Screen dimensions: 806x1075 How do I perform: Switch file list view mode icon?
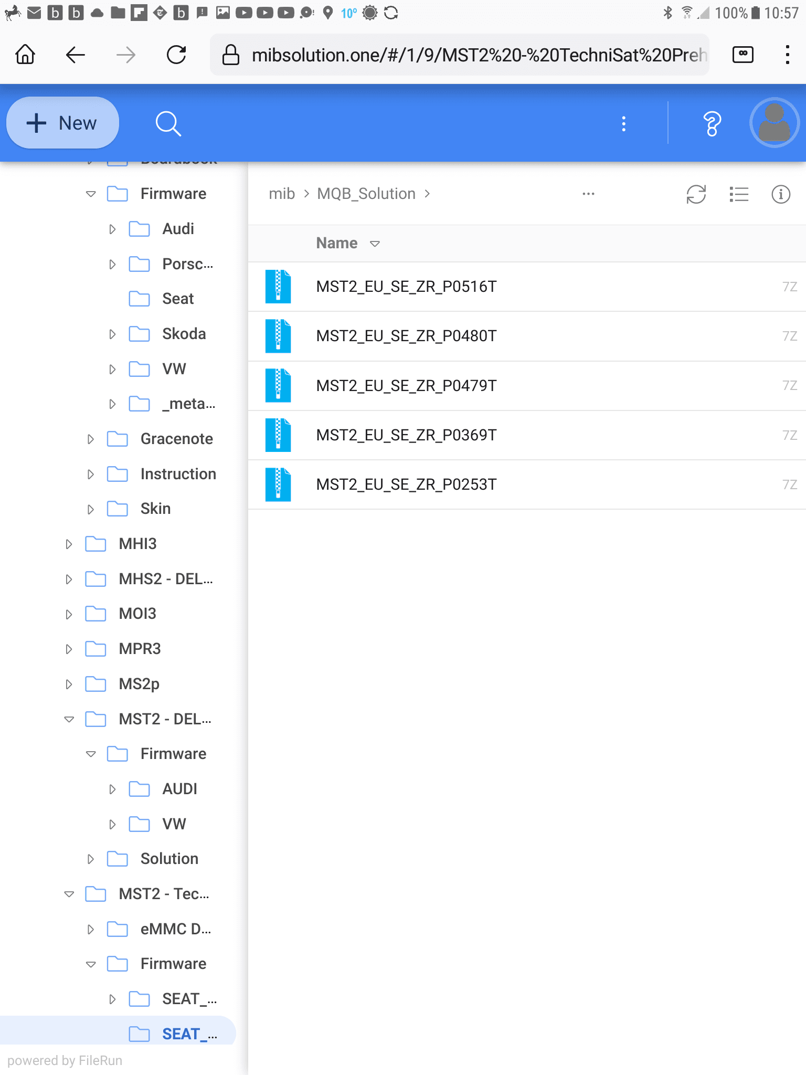tap(739, 194)
